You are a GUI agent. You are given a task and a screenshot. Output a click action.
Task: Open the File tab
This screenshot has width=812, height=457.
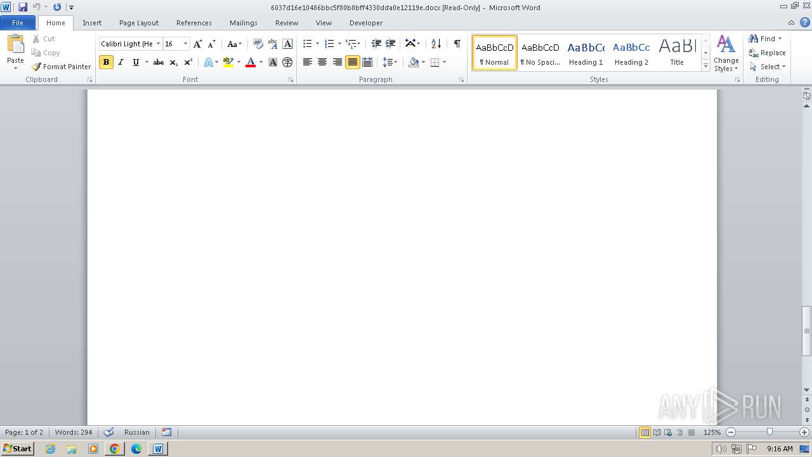point(18,22)
